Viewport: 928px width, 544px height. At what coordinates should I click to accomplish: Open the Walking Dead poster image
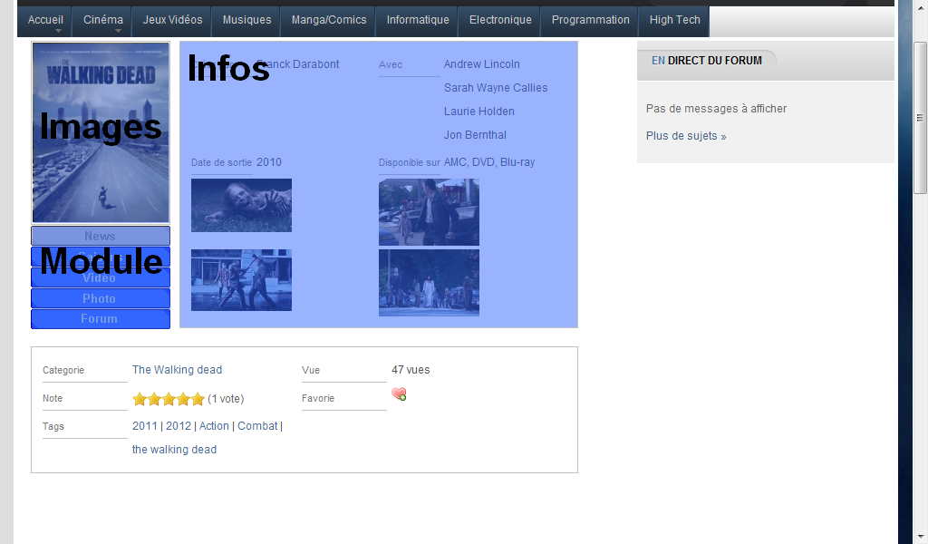[101, 132]
